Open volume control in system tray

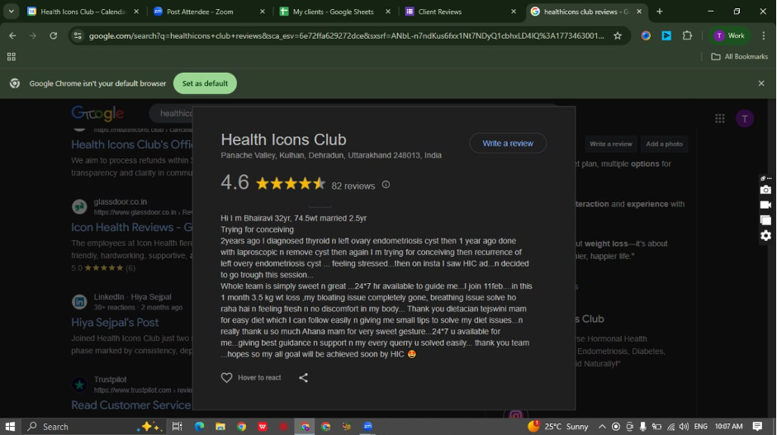click(684, 426)
